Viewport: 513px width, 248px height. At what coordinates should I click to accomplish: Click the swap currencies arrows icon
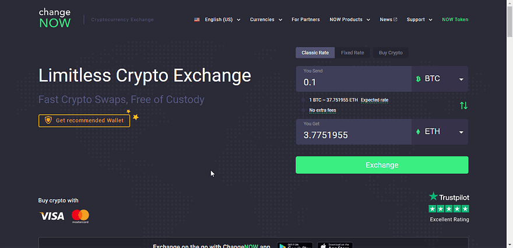pyautogui.click(x=463, y=106)
